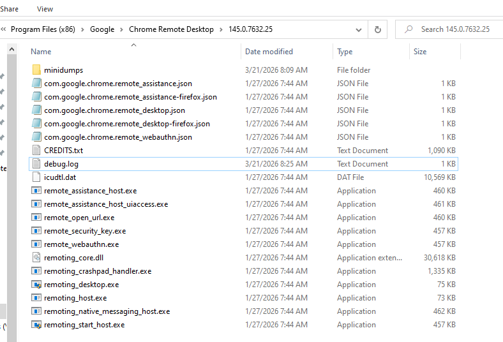503x342 pixels.
Task: Select com.google.chrome.remote_assistance.json name
Action: tap(118, 84)
